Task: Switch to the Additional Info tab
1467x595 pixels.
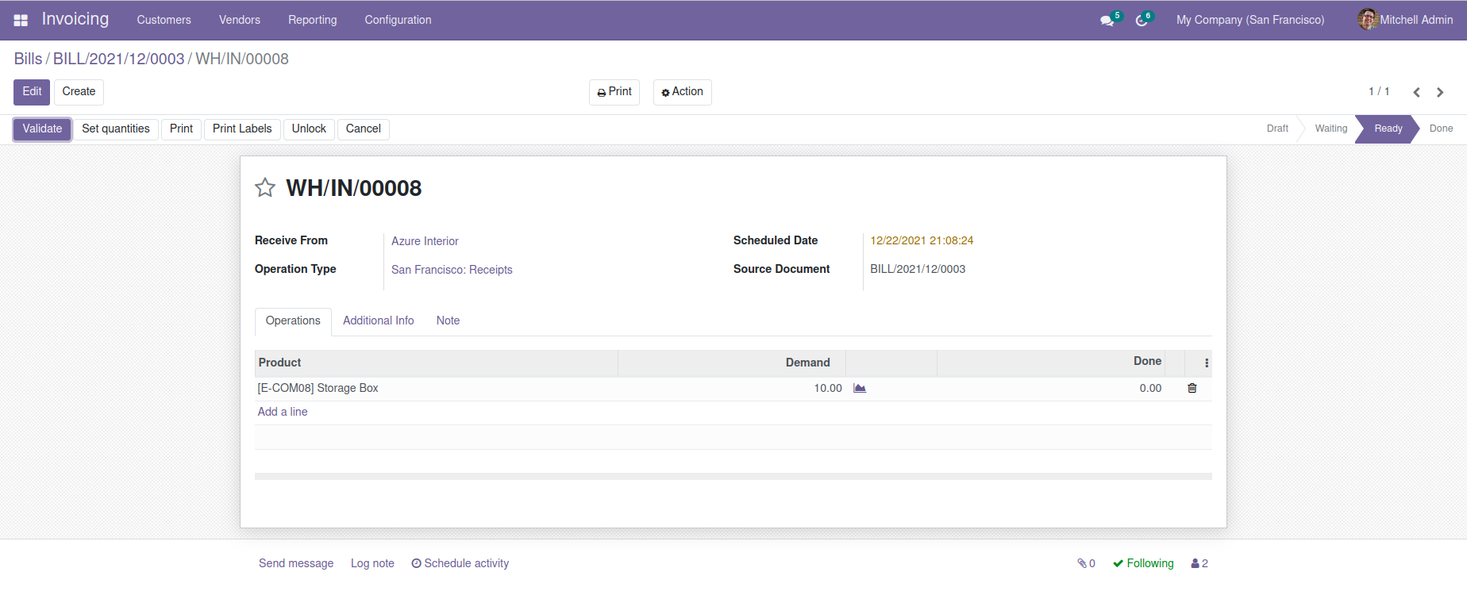Action: pos(378,321)
